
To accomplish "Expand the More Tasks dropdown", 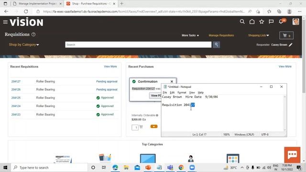I will [190, 35].
